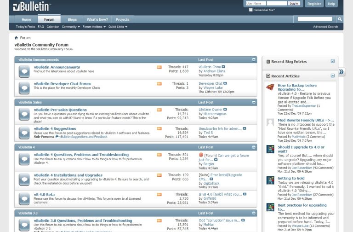Click the home icon in breadcrumb
Image resolution: width=353 pixels, height=232 pixels.
[17, 38]
